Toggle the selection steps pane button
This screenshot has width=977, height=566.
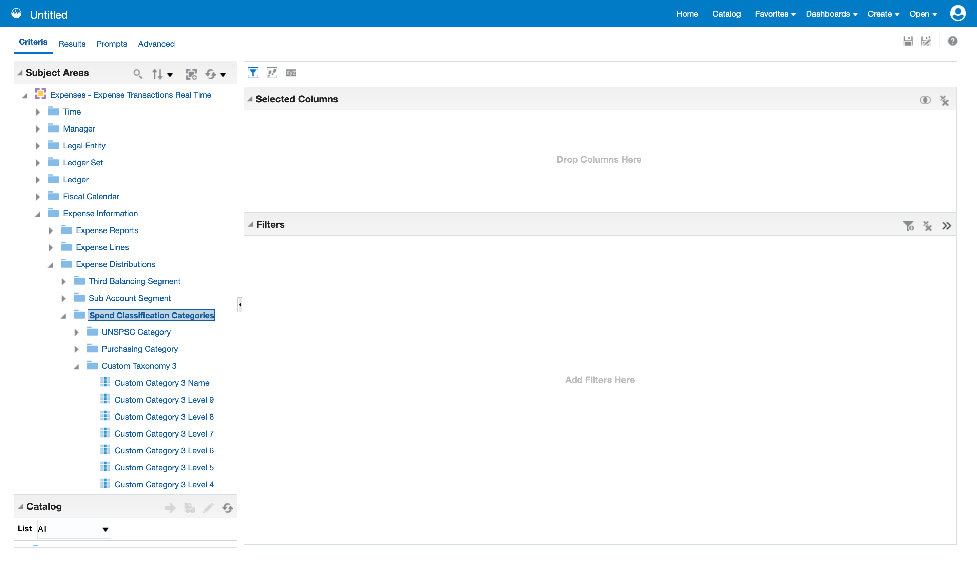tap(272, 73)
